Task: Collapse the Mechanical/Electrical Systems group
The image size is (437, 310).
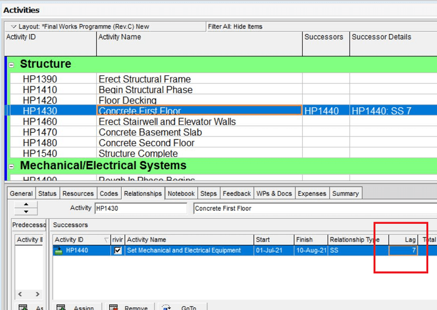Action: (11, 166)
